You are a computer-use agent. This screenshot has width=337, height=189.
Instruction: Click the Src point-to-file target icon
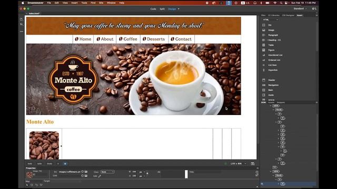click(x=82, y=172)
